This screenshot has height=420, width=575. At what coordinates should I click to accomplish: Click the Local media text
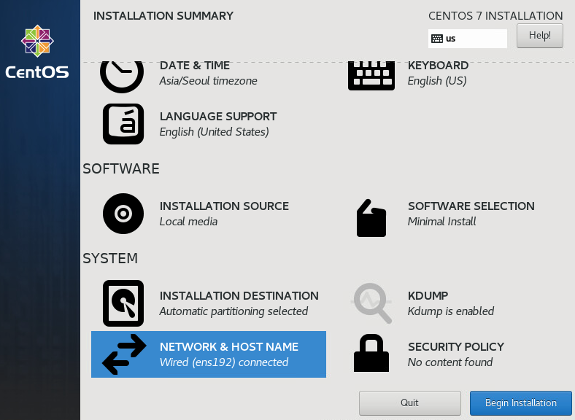point(188,222)
